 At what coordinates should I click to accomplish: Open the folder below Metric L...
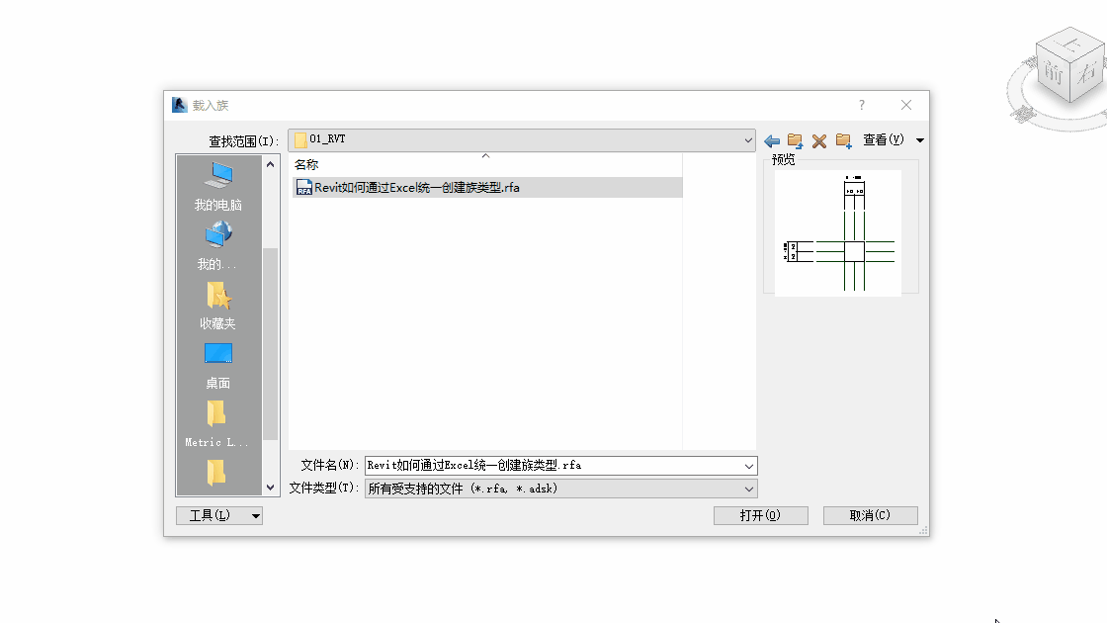coord(216,473)
